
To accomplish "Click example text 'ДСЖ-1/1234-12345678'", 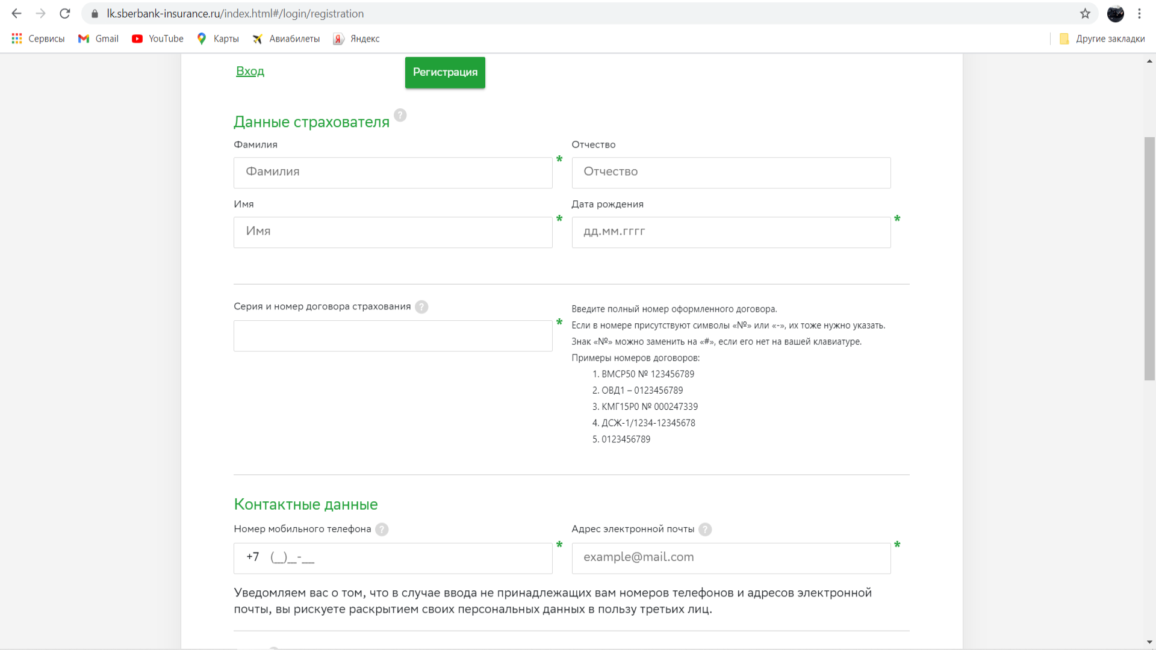I will click(648, 423).
